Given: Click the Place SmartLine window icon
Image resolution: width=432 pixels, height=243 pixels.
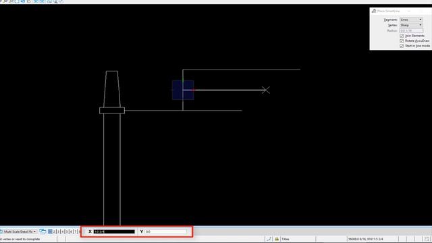Looking at the screenshot, I should 373,11.
